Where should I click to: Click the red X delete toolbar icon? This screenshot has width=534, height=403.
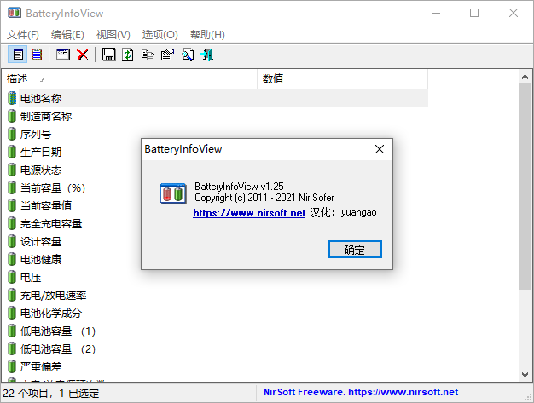[83, 55]
